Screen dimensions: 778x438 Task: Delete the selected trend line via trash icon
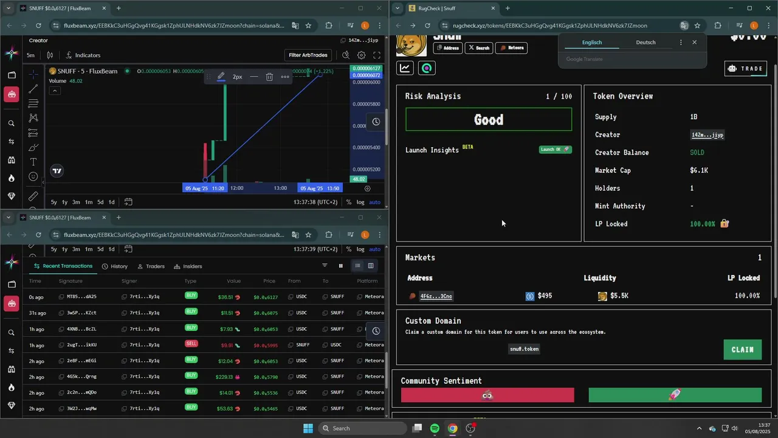tap(269, 77)
